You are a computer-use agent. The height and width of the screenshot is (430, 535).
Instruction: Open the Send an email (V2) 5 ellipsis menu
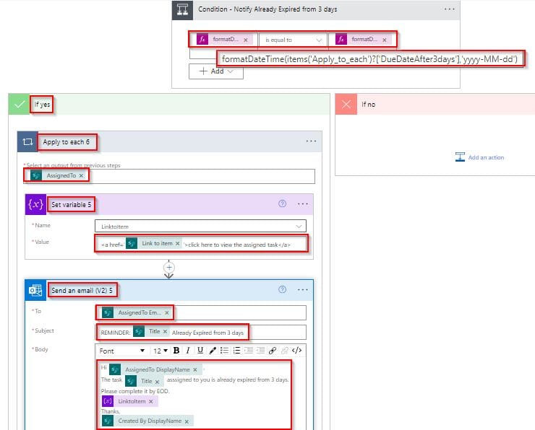point(303,290)
